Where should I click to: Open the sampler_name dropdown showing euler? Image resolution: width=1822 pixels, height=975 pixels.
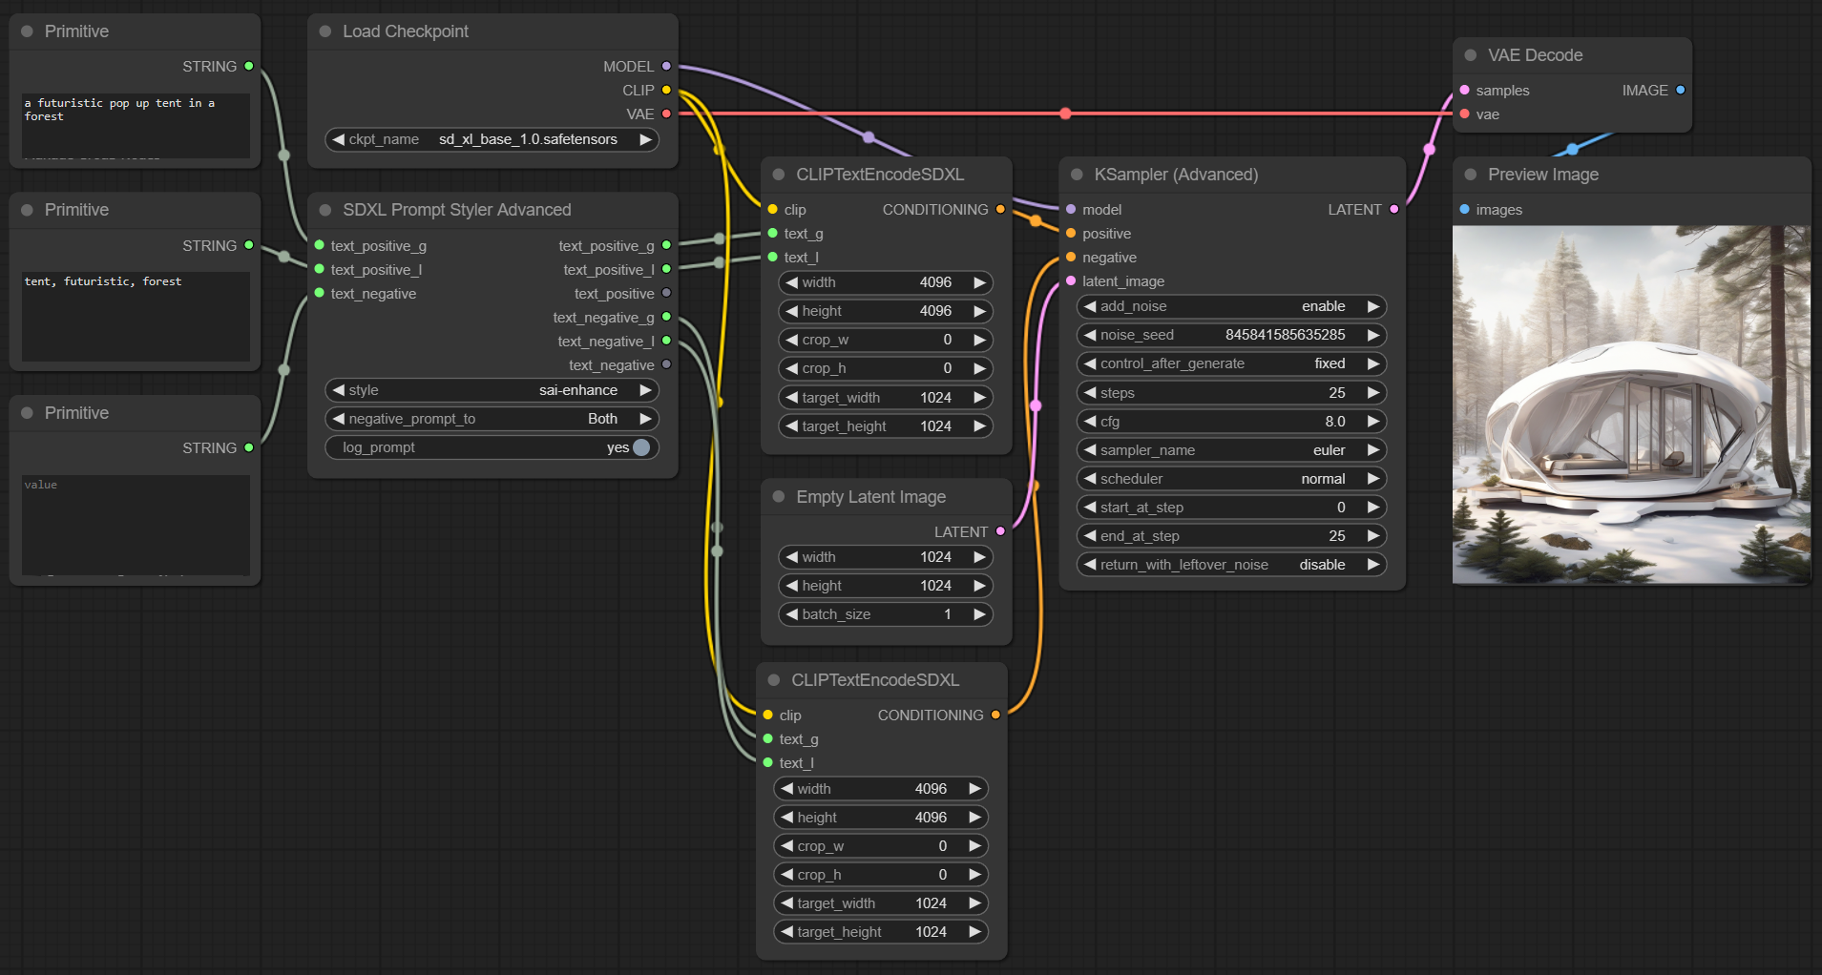point(1230,450)
